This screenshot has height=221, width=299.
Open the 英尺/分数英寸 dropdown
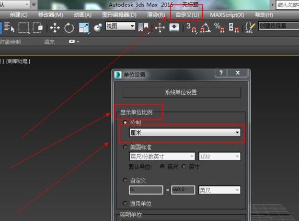click(162, 156)
